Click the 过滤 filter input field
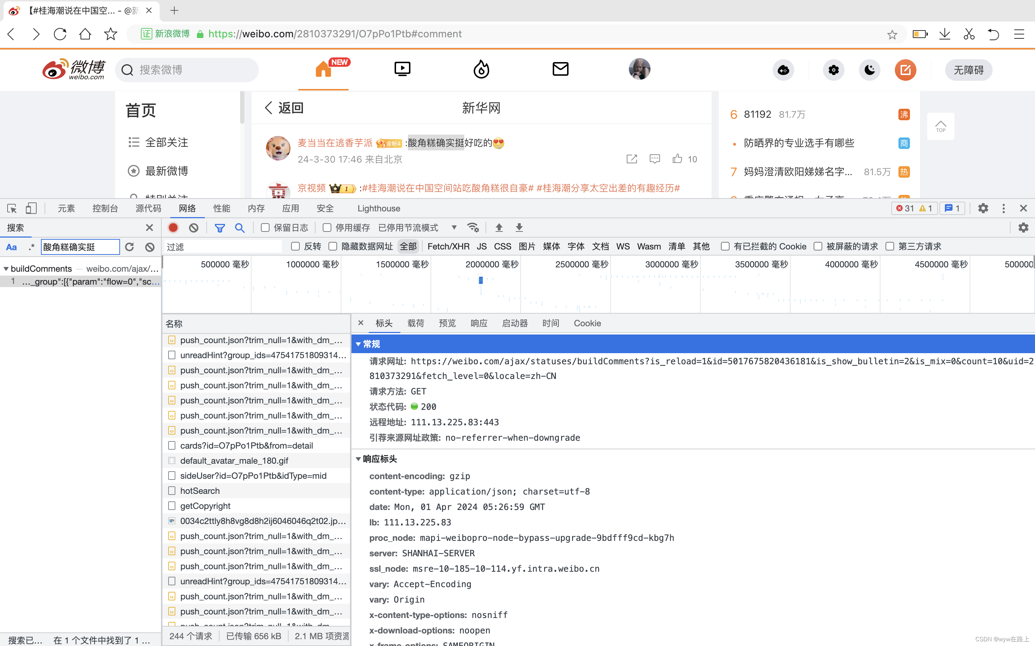 pos(223,247)
